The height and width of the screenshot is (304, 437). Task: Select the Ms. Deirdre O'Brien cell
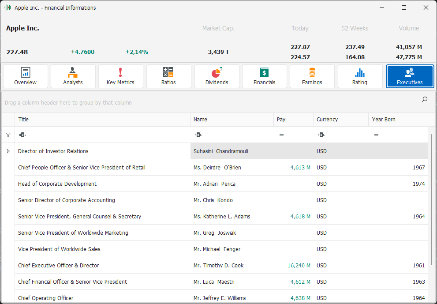pos(232,167)
